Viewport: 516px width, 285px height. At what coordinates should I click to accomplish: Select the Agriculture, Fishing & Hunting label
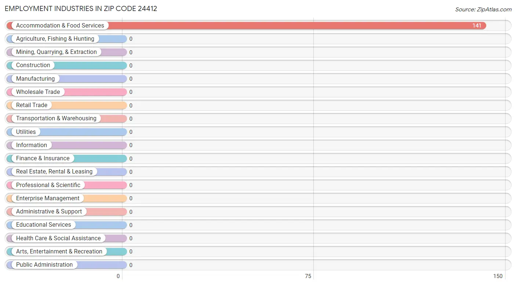click(x=55, y=39)
